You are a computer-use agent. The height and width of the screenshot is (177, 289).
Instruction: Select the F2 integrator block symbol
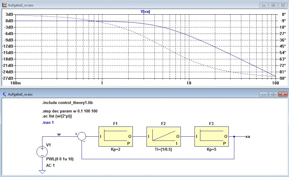coord(164,136)
